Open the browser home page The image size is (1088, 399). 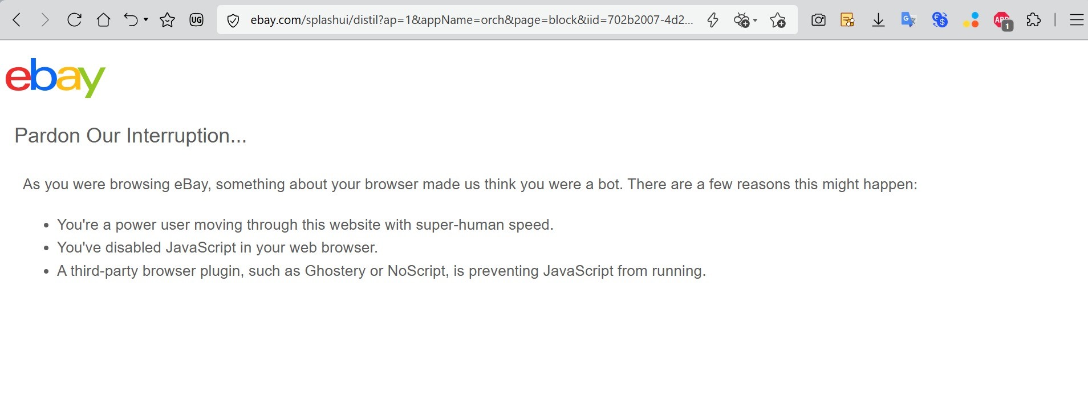103,21
